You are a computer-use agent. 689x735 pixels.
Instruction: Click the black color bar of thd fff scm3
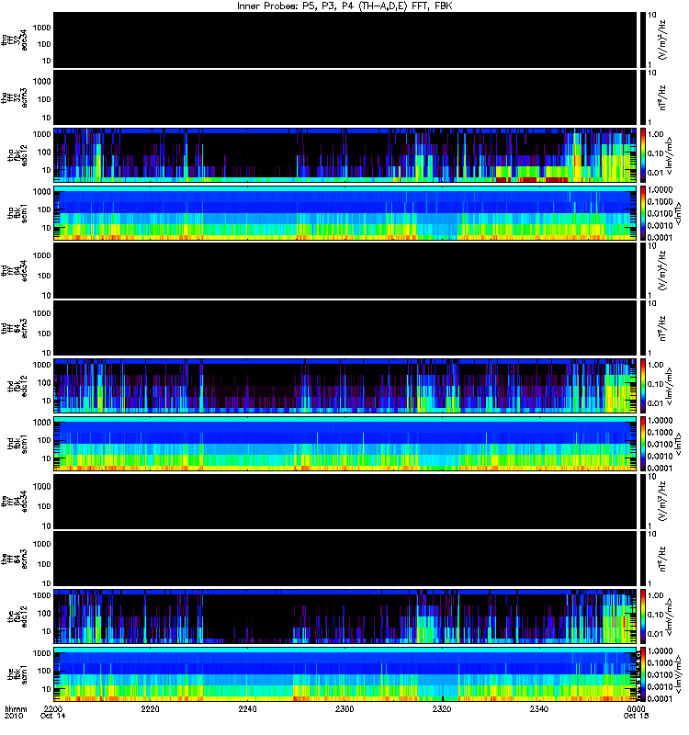click(642, 328)
